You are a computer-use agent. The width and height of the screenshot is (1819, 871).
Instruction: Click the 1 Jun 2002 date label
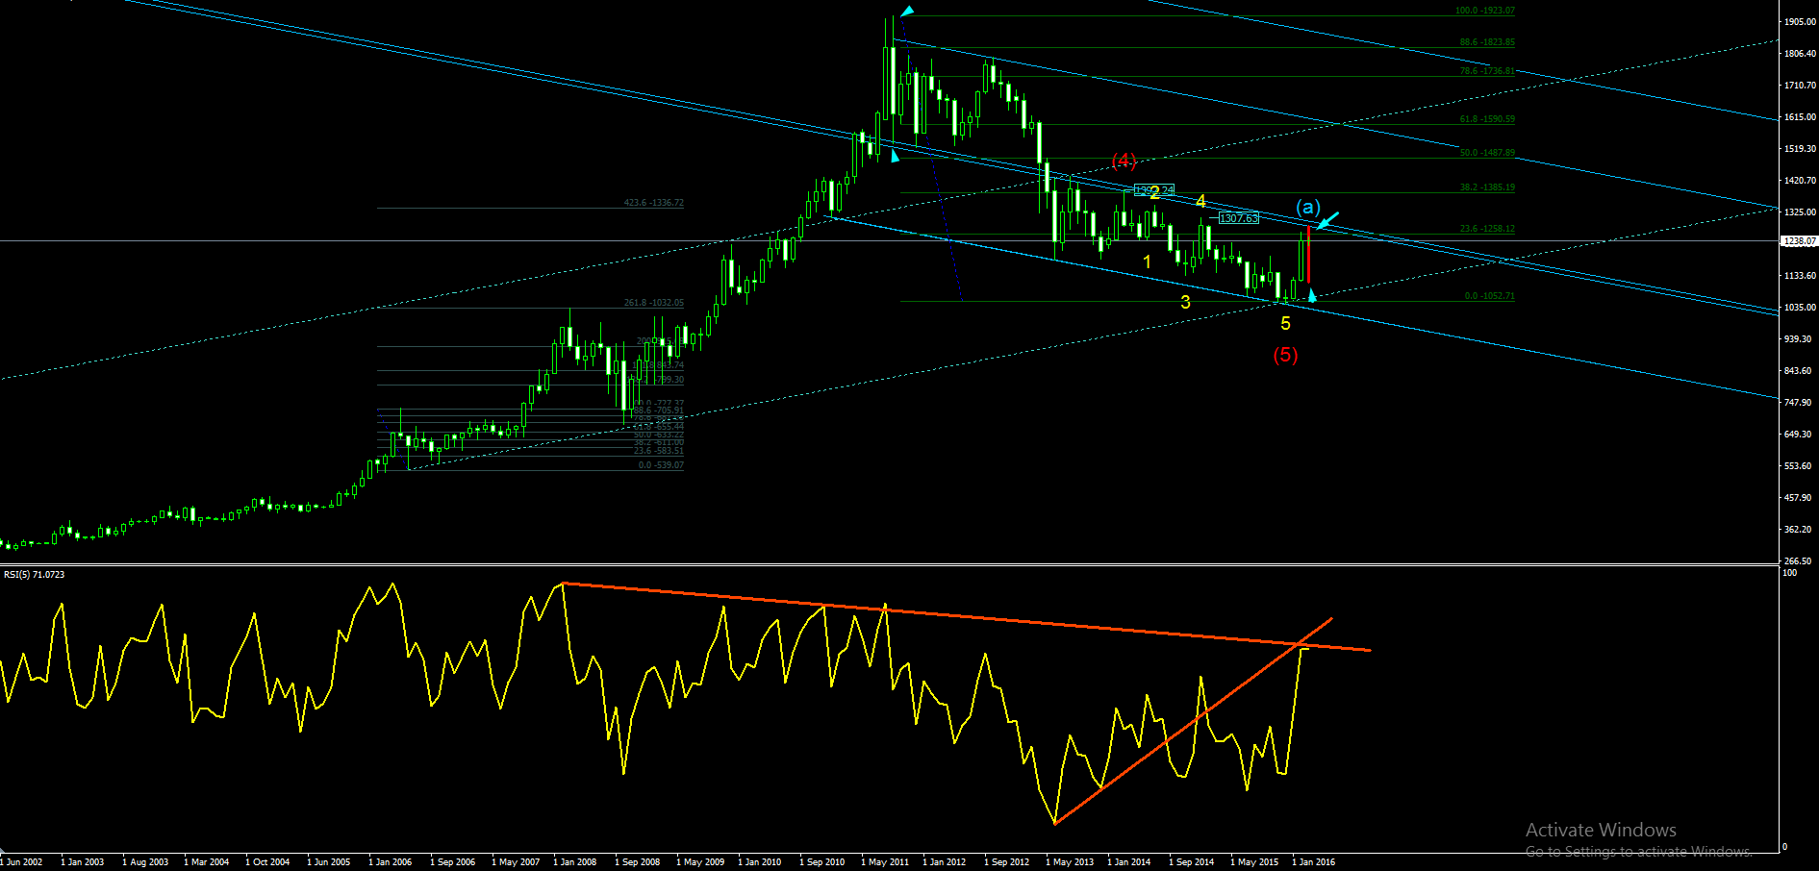click(x=21, y=862)
